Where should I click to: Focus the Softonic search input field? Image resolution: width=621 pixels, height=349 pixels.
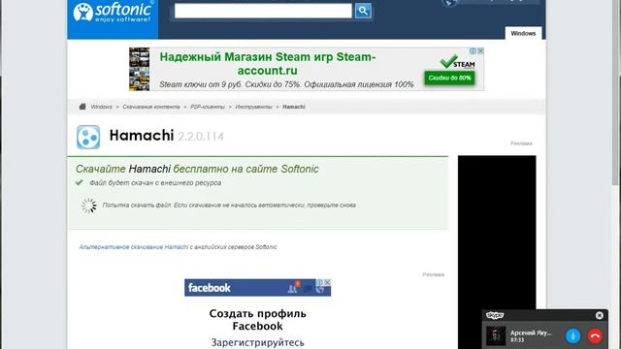click(x=263, y=11)
